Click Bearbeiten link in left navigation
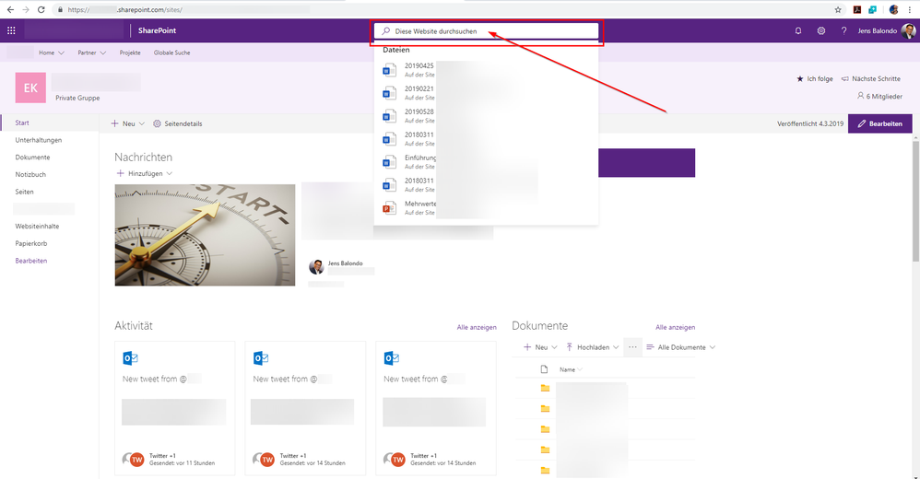The width and height of the screenshot is (920, 479). click(x=31, y=261)
